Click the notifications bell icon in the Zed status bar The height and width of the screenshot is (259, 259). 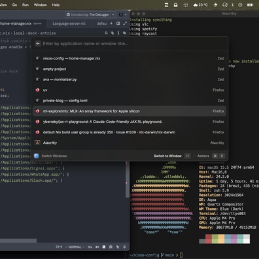(x=124, y=247)
